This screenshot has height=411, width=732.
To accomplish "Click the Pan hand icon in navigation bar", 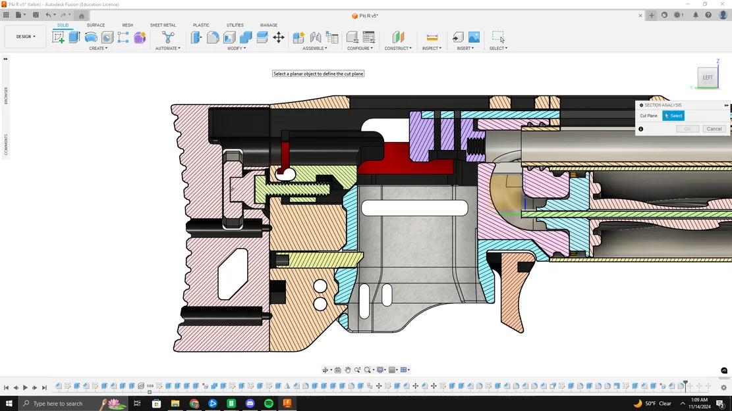I will tap(348, 370).
